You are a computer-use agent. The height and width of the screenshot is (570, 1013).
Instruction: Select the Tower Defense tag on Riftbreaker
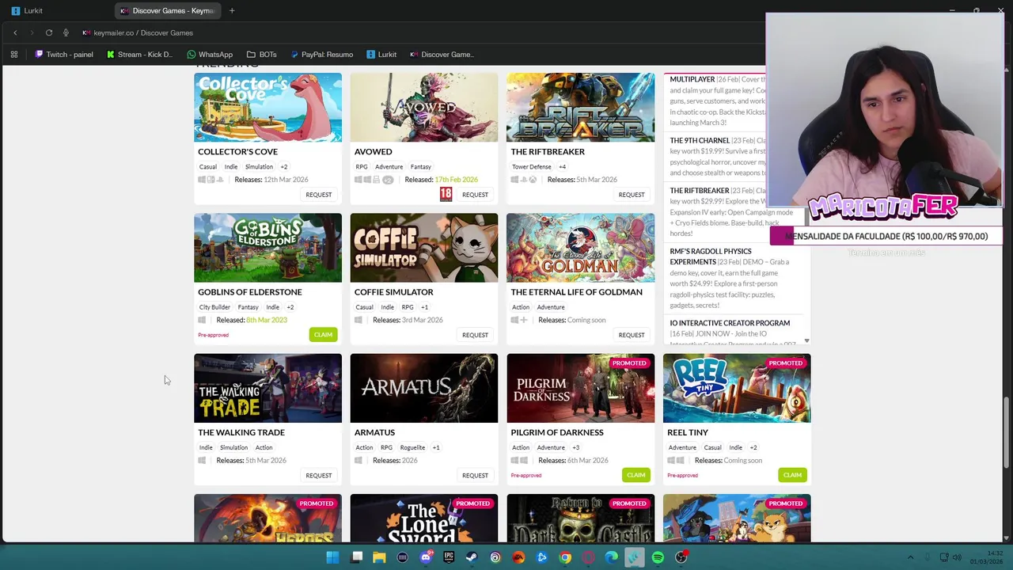[532, 167]
